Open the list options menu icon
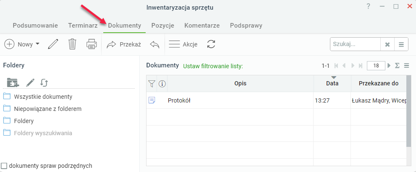The width and height of the screenshot is (416, 172). point(406,66)
